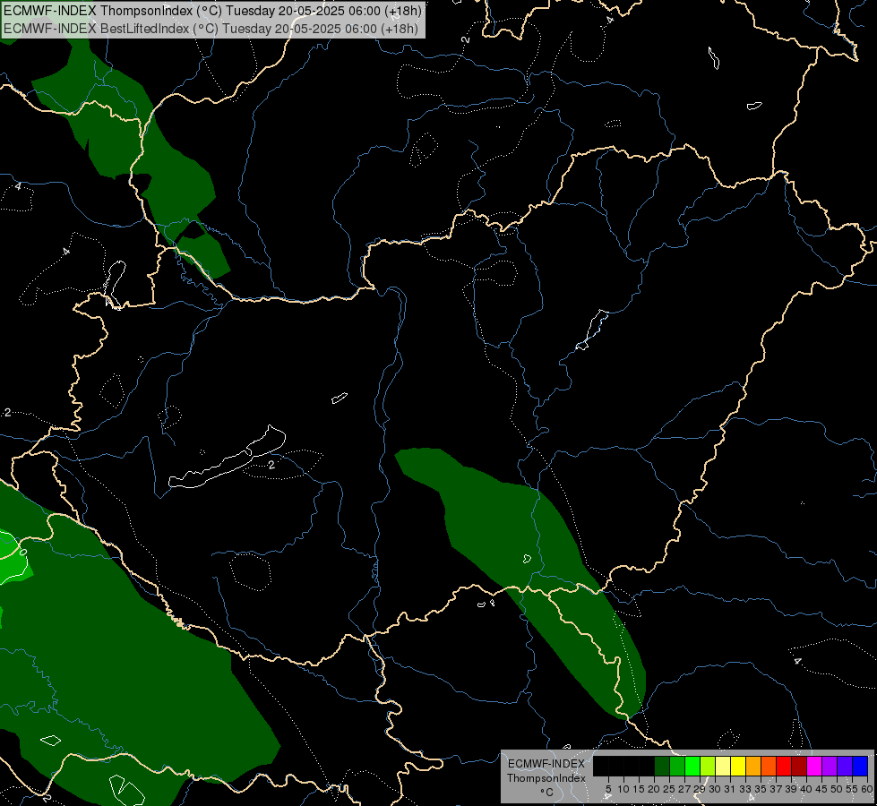The image size is (877, 806).
Task: Click the legend tick value 5
Action: (608, 789)
